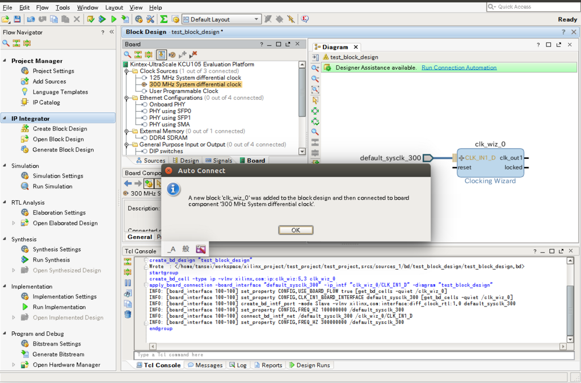Click the Zoom Area icon beside Diagram
Image resolution: width=581 pixels, height=383 pixels.
315,89
